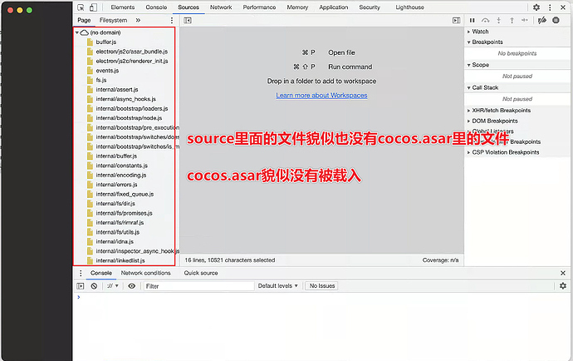Open electron/js2c/asar_bundle.js file
Screen dimensions: 573x361
[x=132, y=52]
